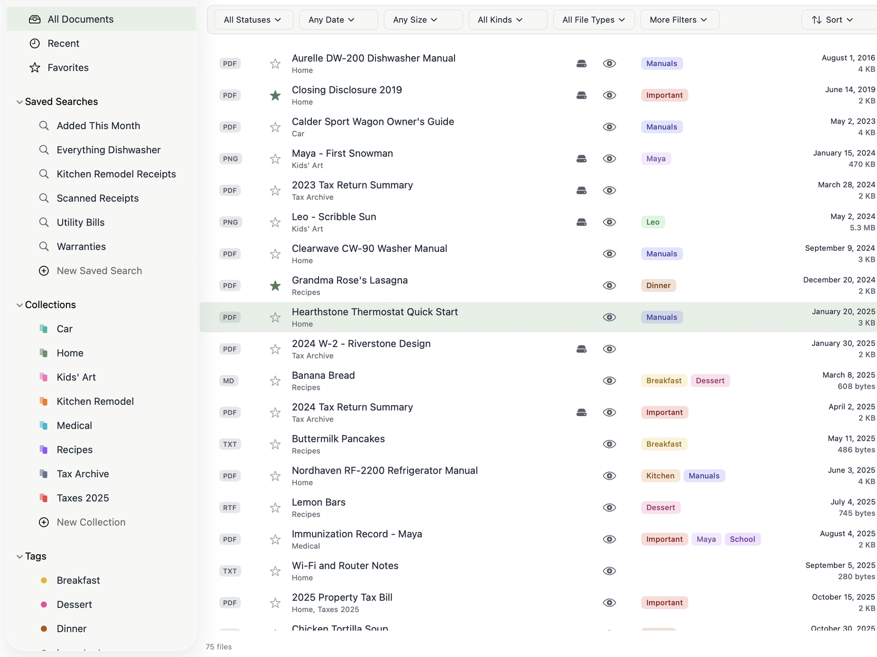Click PDF badge of Clearwave CW-90 Washer Manual
This screenshot has width=877, height=657.
click(230, 254)
